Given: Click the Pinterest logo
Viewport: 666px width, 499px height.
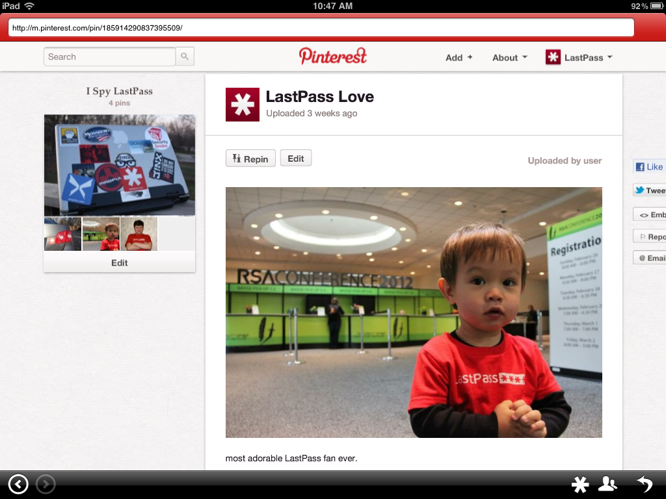Looking at the screenshot, I should [332, 56].
